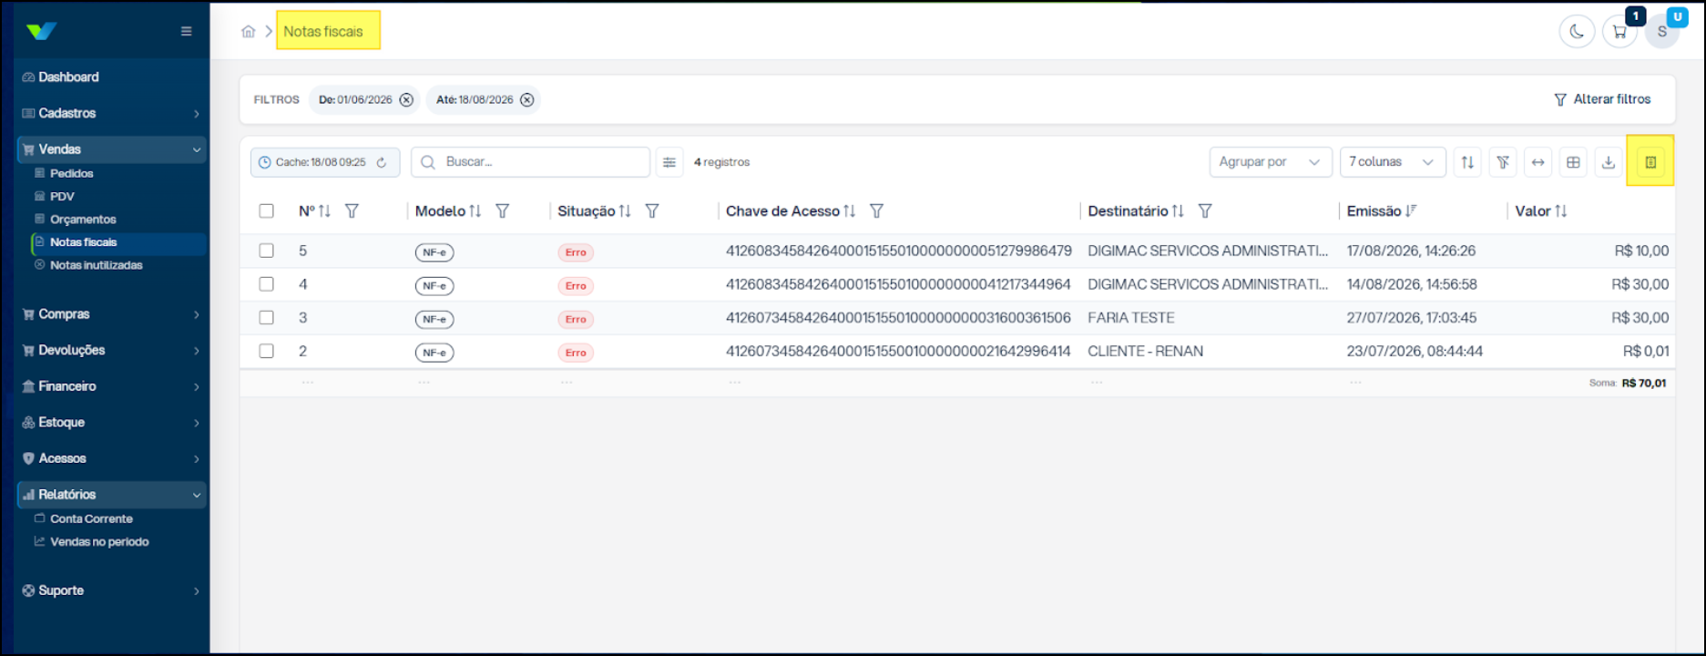Screen dimensions: 1706x656
Task: Check the box for invoice number 4
Action: tap(266, 284)
